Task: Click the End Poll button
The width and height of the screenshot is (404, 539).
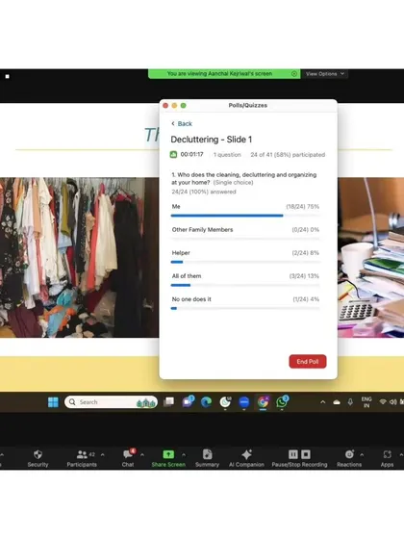Action: (x=308, y=362)
